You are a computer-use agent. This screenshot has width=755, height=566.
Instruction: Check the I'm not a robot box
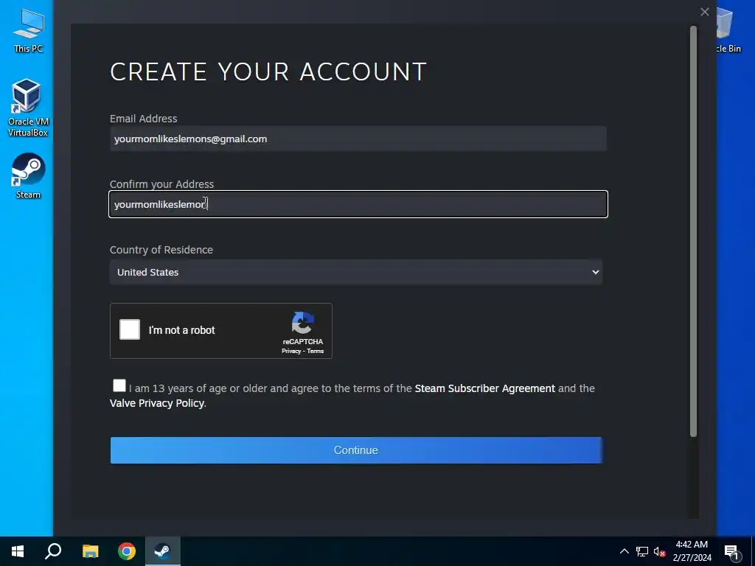tap(130, 329)
